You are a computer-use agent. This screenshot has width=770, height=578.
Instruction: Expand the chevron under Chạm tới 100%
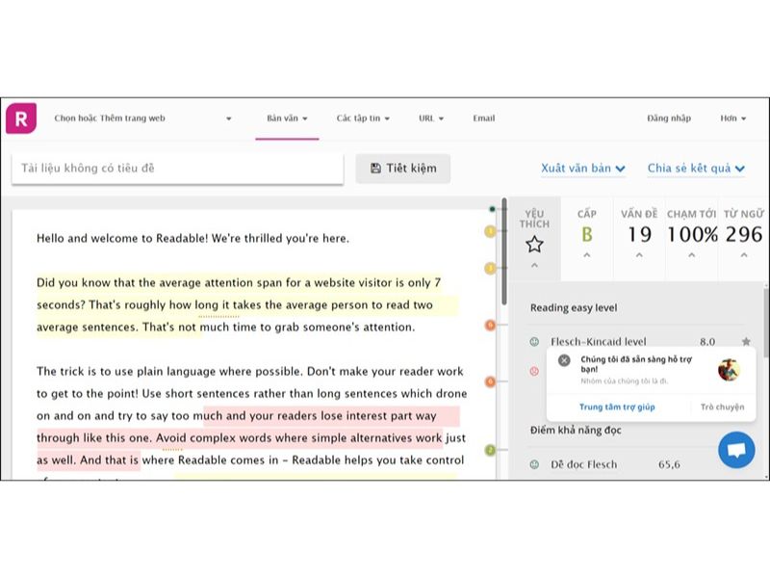point(691,255)
